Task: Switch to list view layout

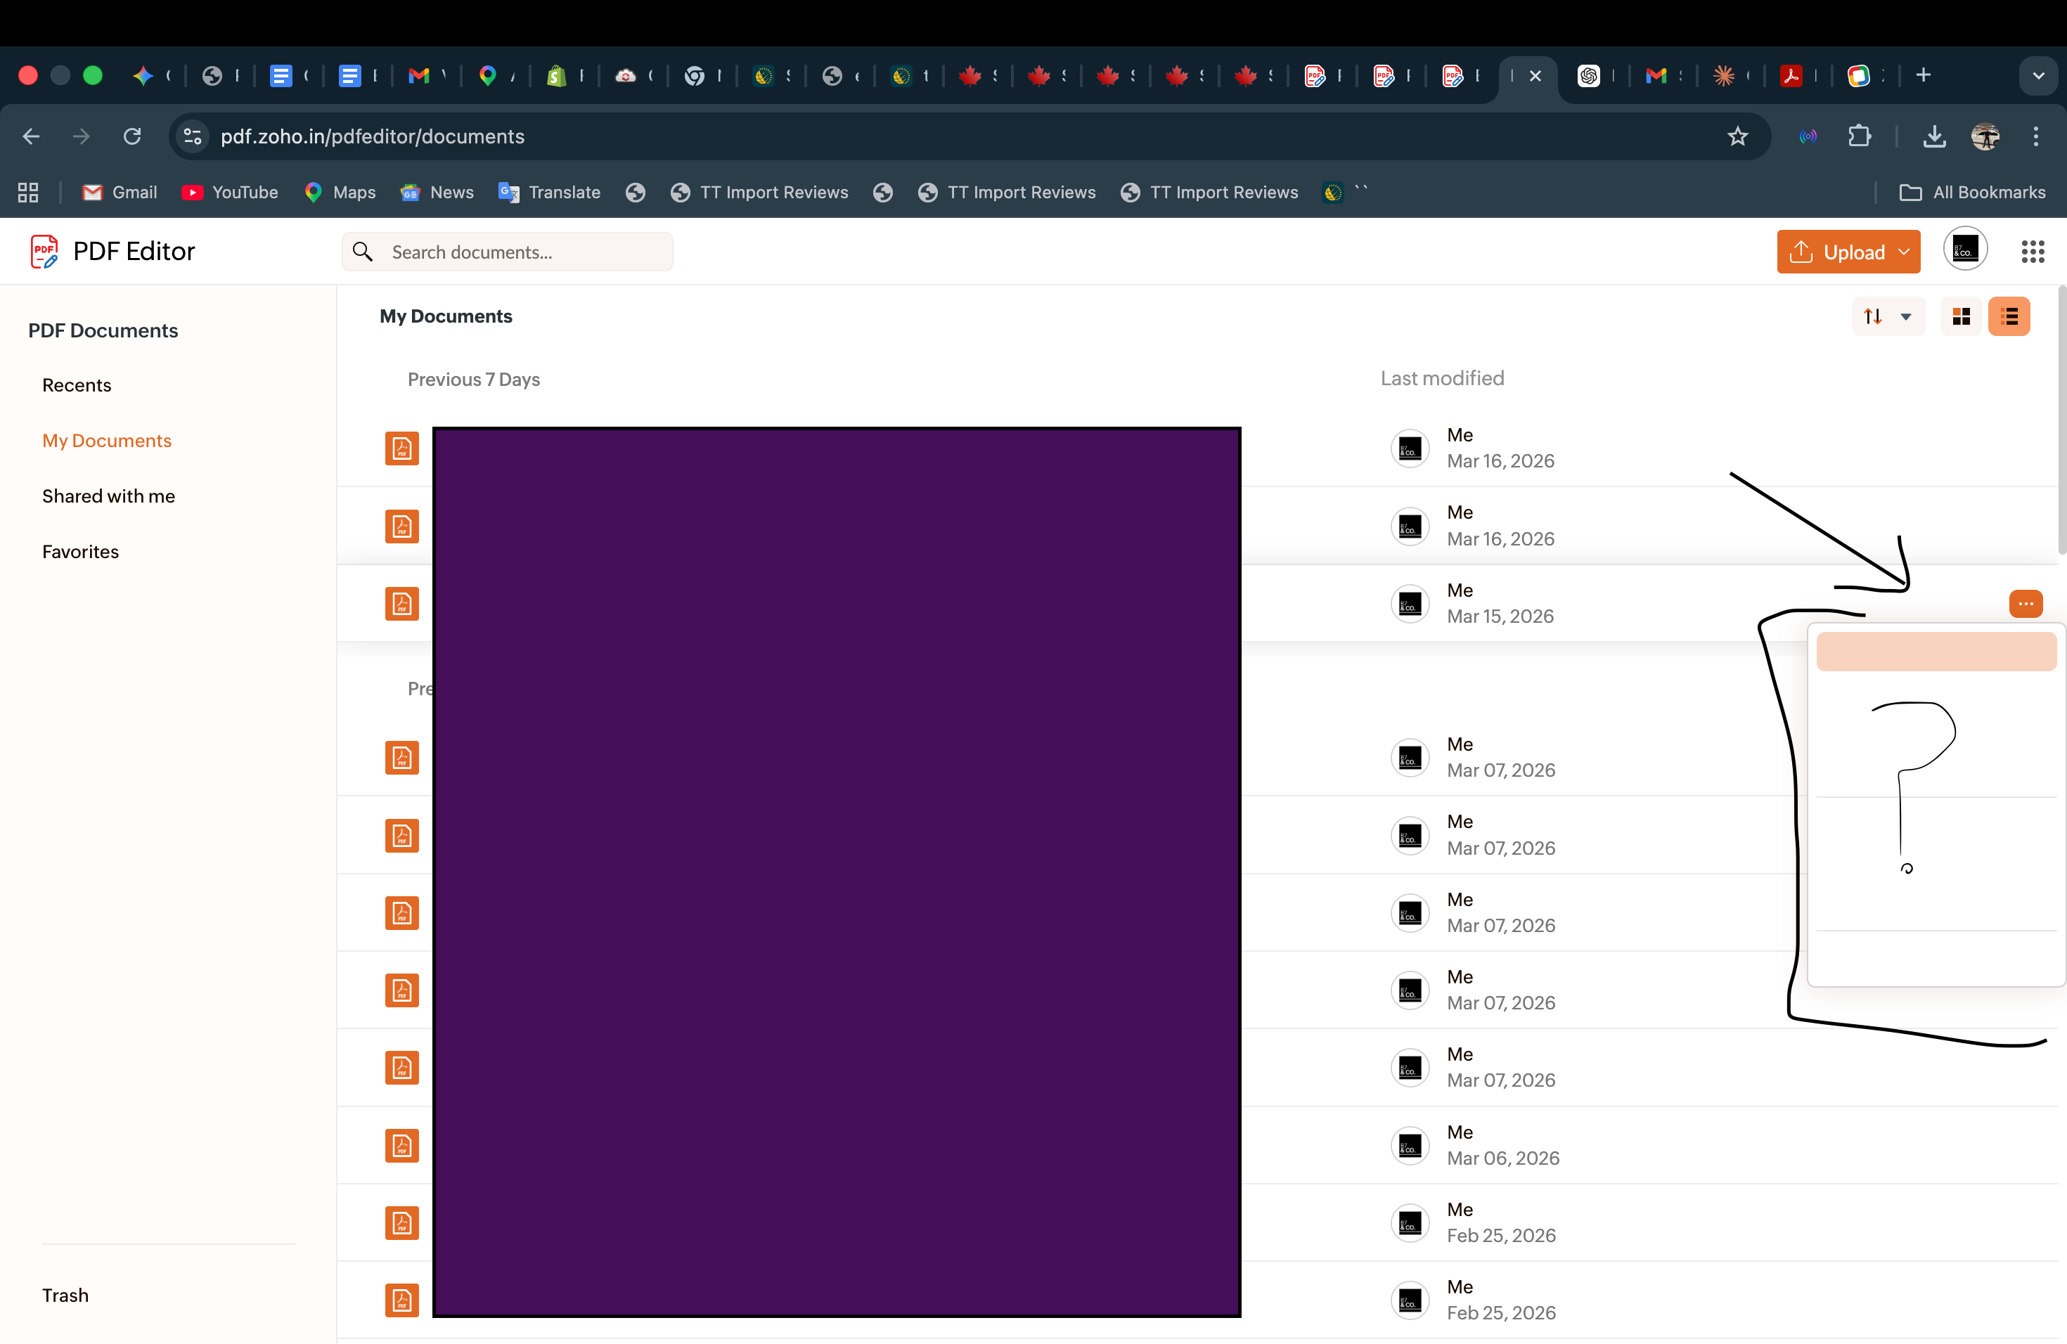Action: tap(2009, 317)
